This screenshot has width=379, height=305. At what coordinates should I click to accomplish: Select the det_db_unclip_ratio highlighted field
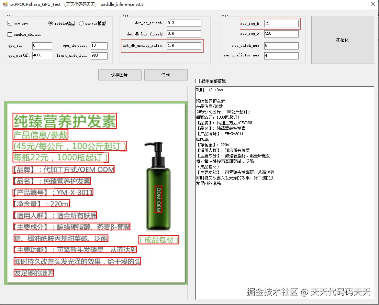(184, 45)
